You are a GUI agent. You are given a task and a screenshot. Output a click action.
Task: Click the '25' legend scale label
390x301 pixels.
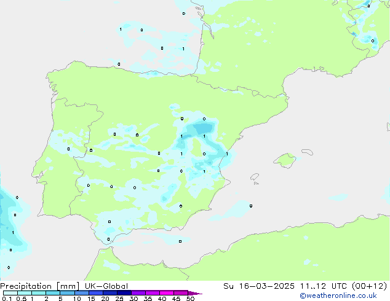119,299
